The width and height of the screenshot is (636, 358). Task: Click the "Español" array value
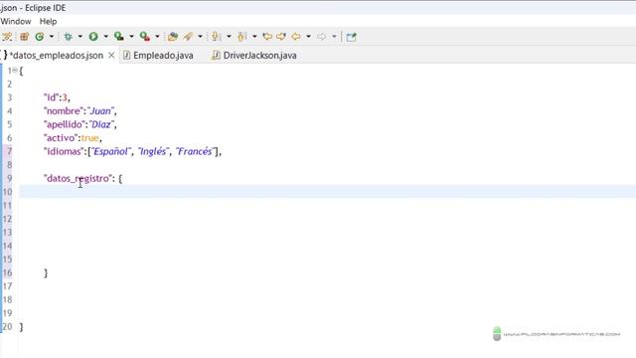110,151
